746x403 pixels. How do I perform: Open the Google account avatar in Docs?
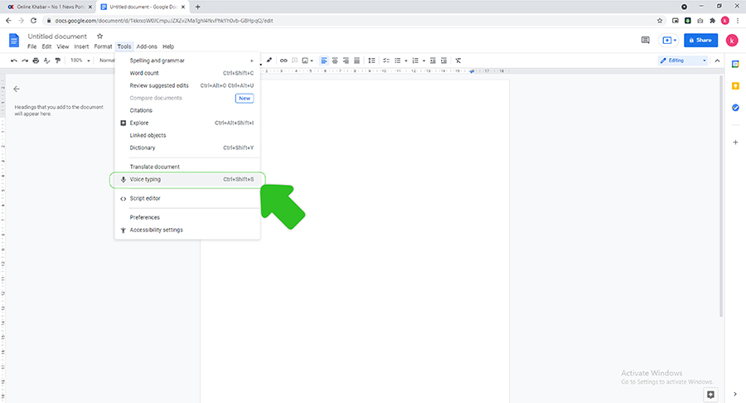[732, 41]
